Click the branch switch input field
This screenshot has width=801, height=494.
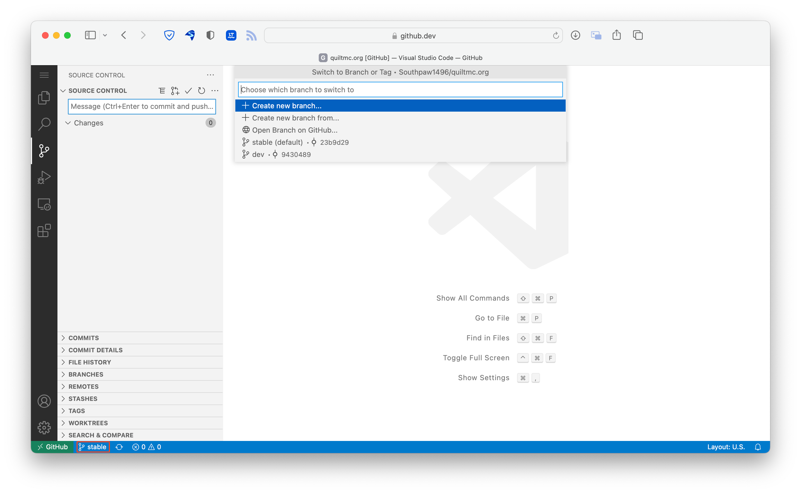coord(400,89)
